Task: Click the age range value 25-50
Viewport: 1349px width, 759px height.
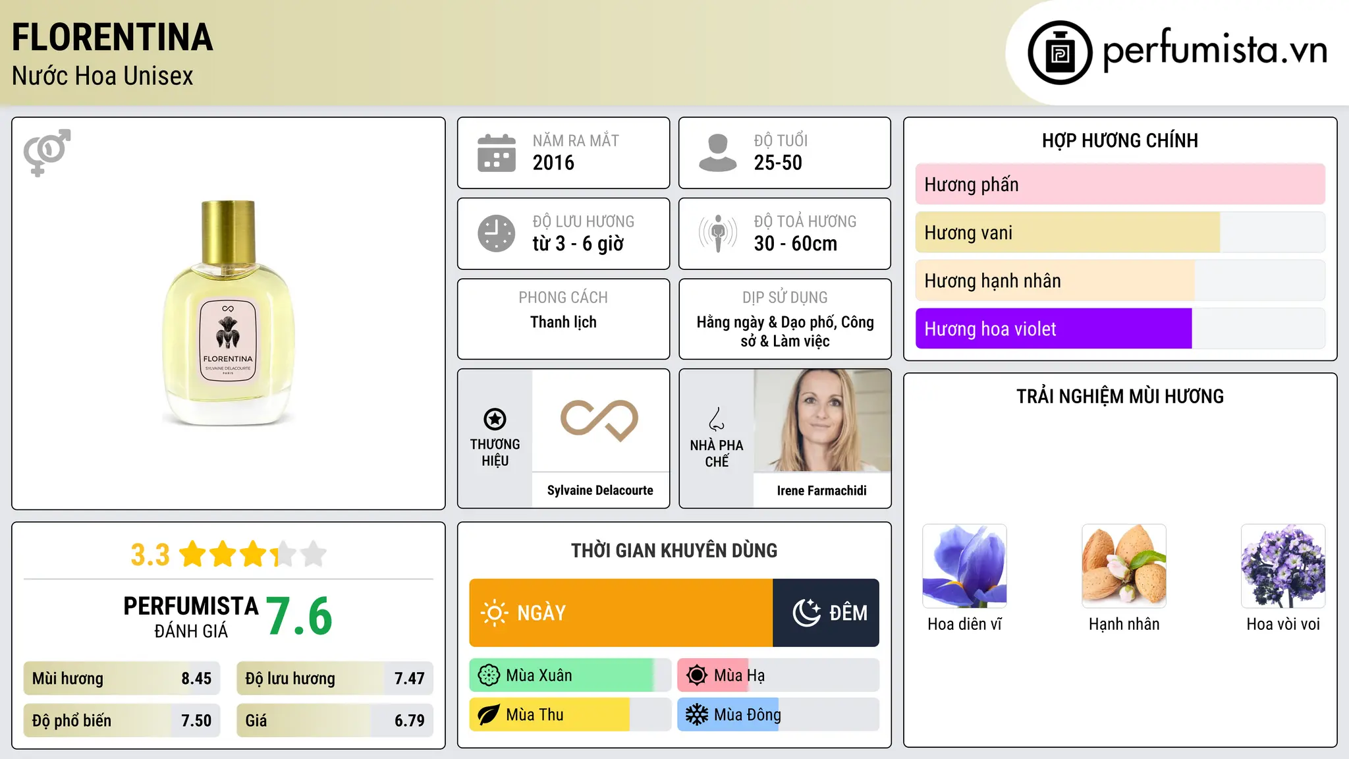Action: pyautogui.click(x=778, y=163)
